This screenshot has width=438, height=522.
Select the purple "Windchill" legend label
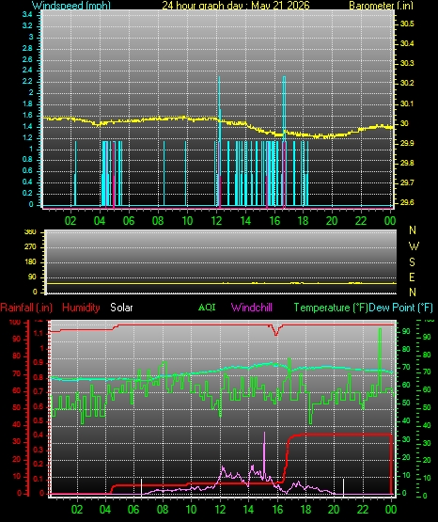pos(252,308)
